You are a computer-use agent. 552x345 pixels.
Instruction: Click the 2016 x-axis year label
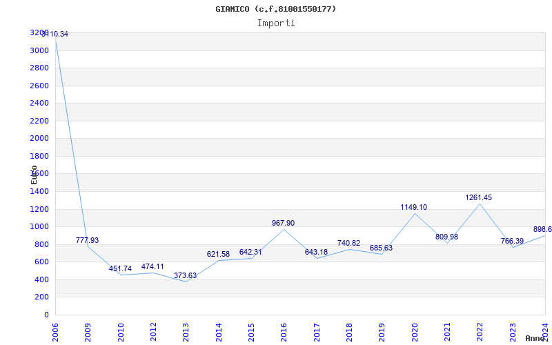tap(284, 333)
